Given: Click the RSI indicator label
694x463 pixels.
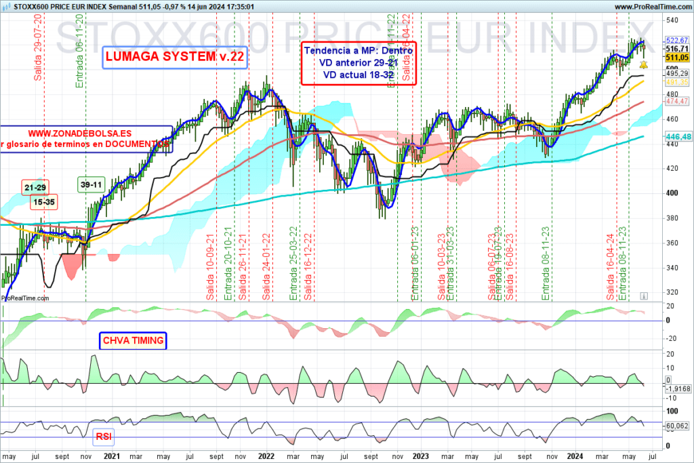Looking at the screenshot, I should pyautogui.click(x=104, y=437).
